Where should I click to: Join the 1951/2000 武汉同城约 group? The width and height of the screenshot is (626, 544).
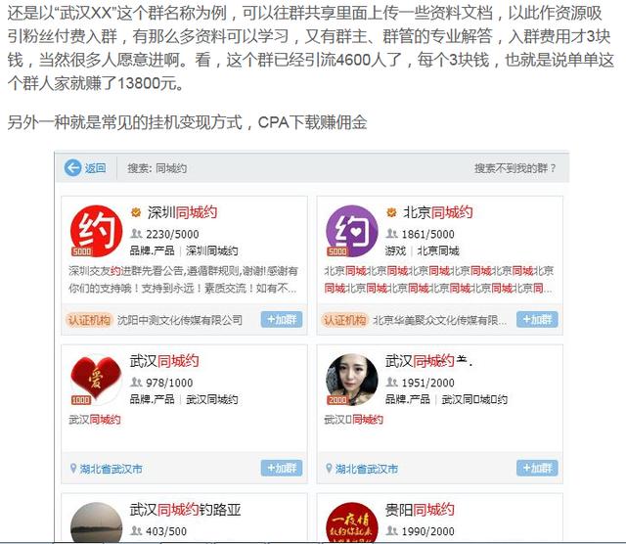click(537, 468)
